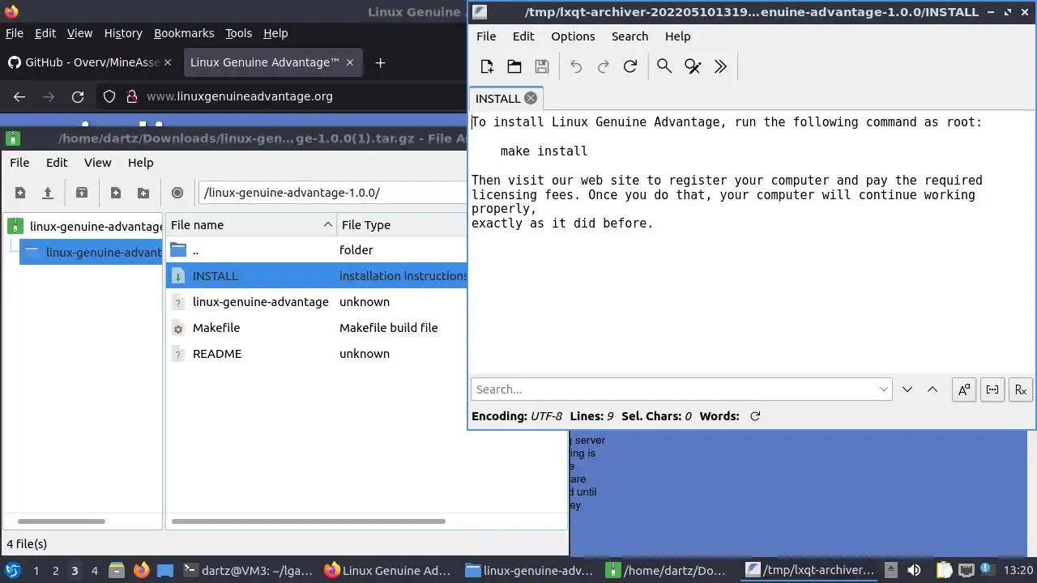Click Firefox back arrow
Image resolution: width=1037 pixels, height=583 pixels.
coord(19,96)
